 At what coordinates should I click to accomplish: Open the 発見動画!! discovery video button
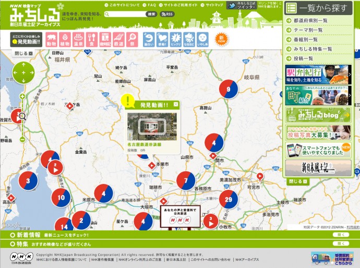click(26, 40)
